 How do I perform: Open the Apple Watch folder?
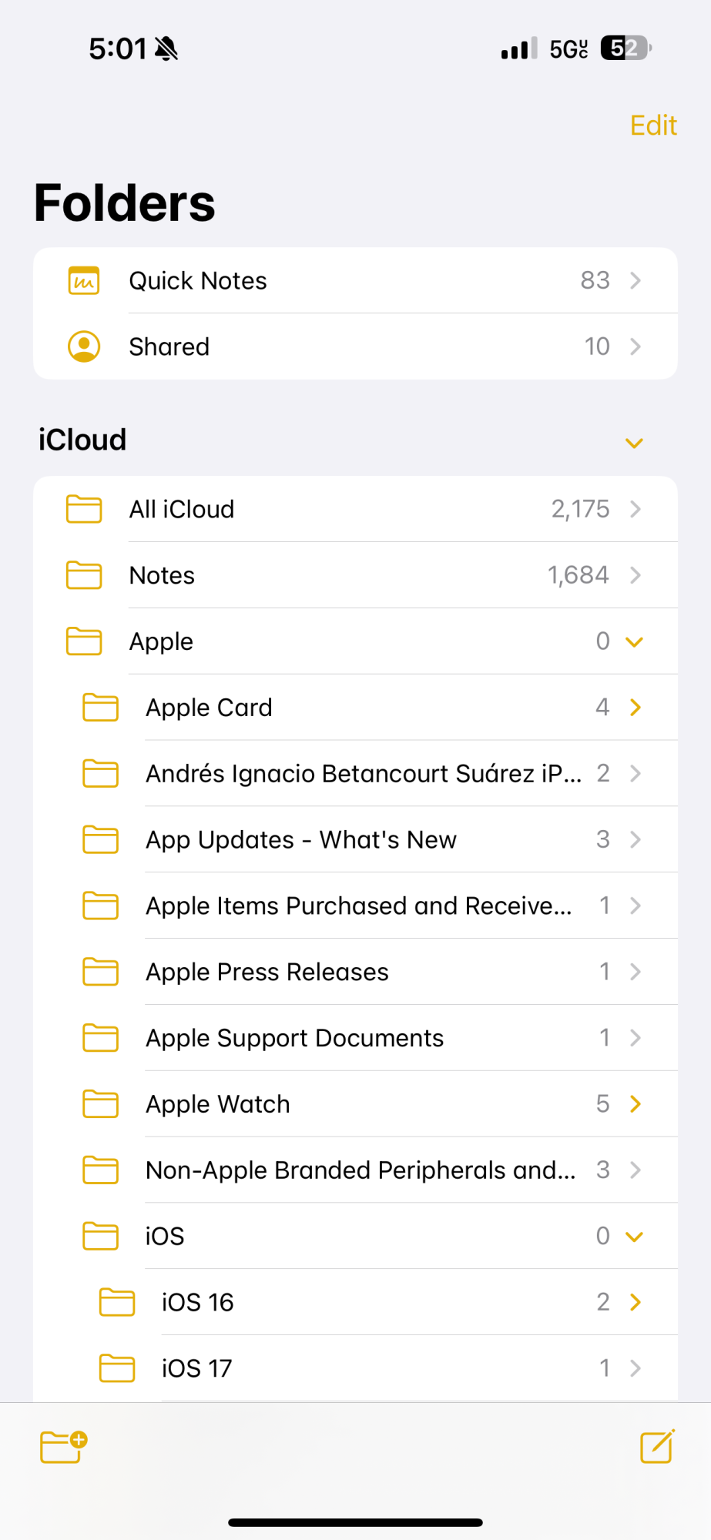pyautogui.click(x=355, y=1103)
